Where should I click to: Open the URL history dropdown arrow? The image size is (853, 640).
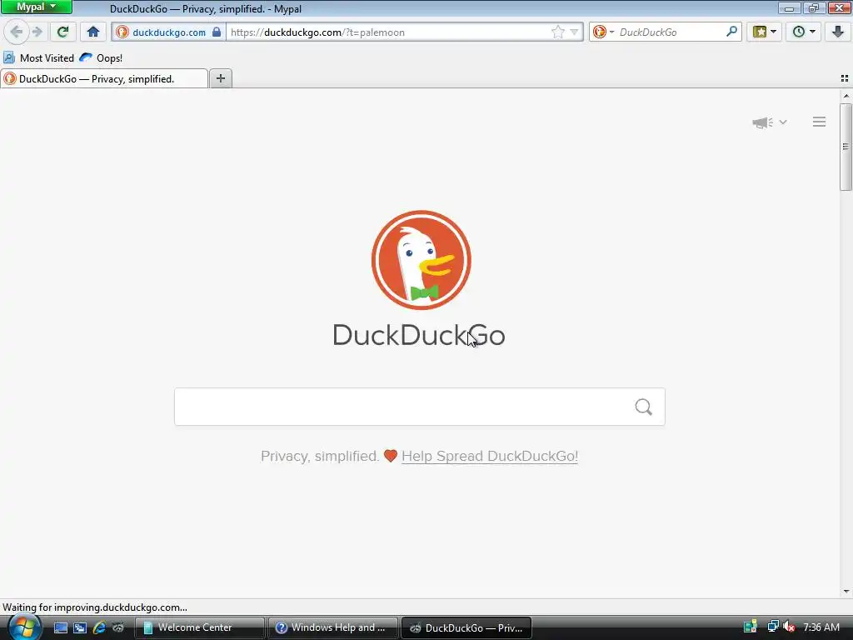[x=574, y=32]
